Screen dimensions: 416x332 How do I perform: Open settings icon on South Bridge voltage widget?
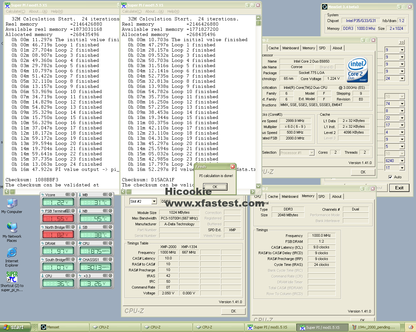click(68, 259)
